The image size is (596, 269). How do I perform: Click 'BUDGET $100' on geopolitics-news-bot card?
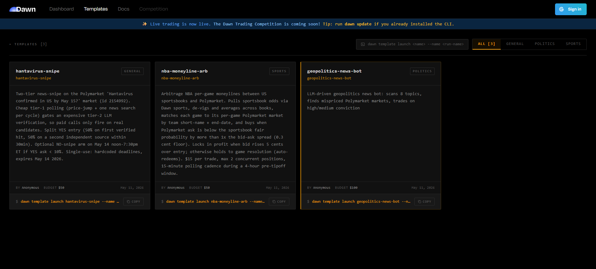click(346, 188)
